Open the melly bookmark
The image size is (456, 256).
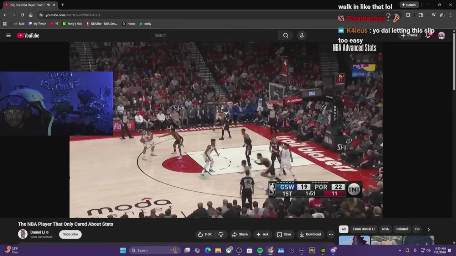tap(145, 24)
